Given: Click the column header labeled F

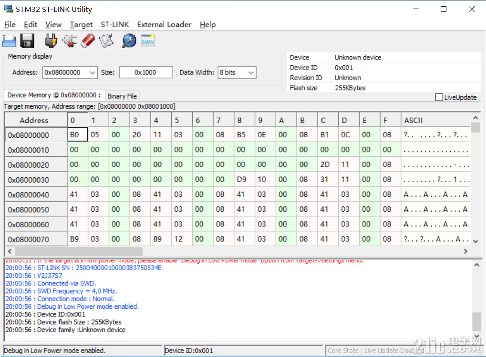Looking at the screenshot, I should pos(391,120).
